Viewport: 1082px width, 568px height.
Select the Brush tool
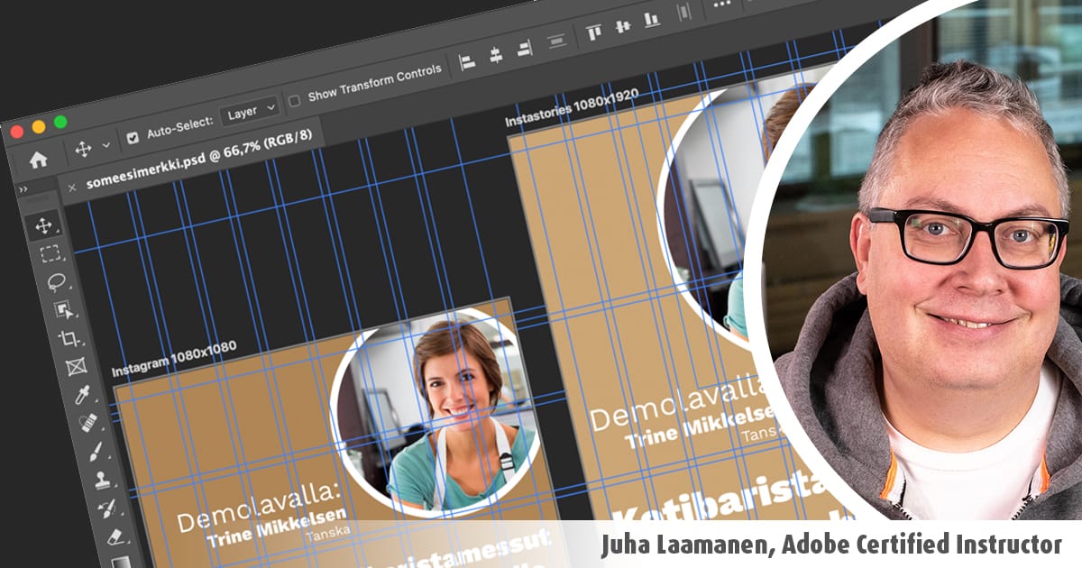[x=94, y=450]
